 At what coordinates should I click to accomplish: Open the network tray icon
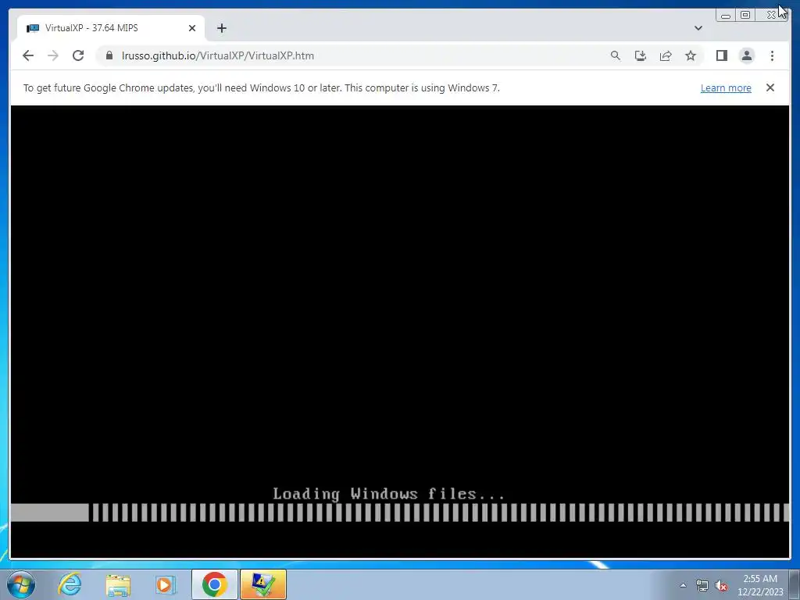702,586
